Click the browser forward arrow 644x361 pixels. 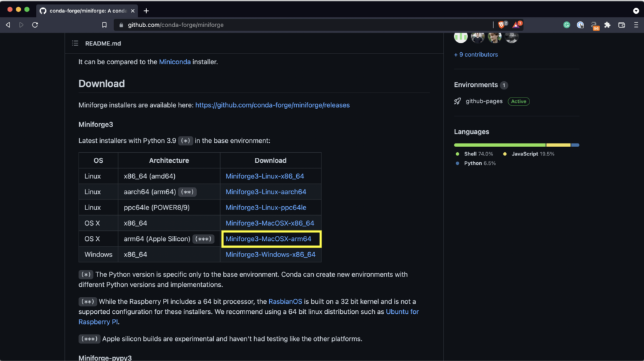[21, 25]
